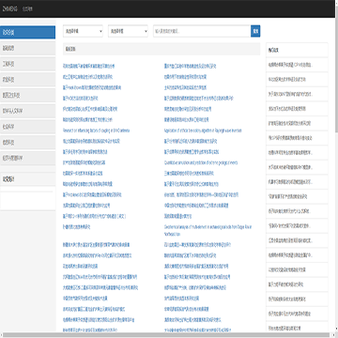Open the English link starting with Quantitative simulation
This screenshot has width=338, height=338.
pyautogui.click(x=201, y=162)
